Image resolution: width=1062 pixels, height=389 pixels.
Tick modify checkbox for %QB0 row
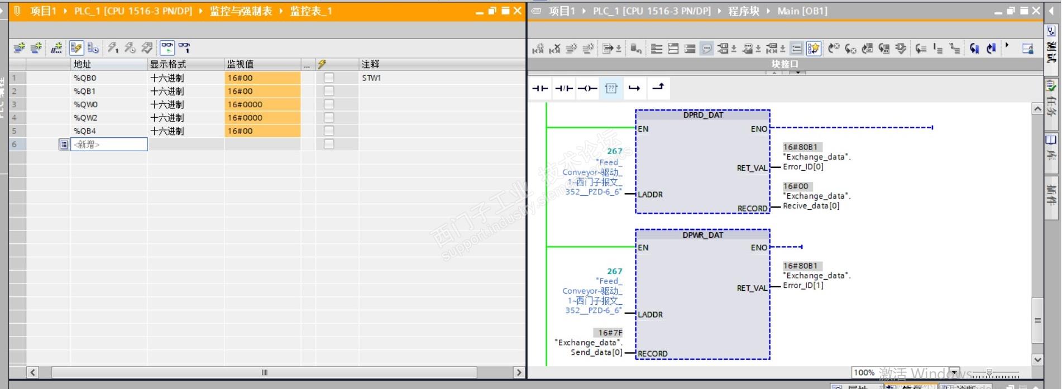coord(329,78)
